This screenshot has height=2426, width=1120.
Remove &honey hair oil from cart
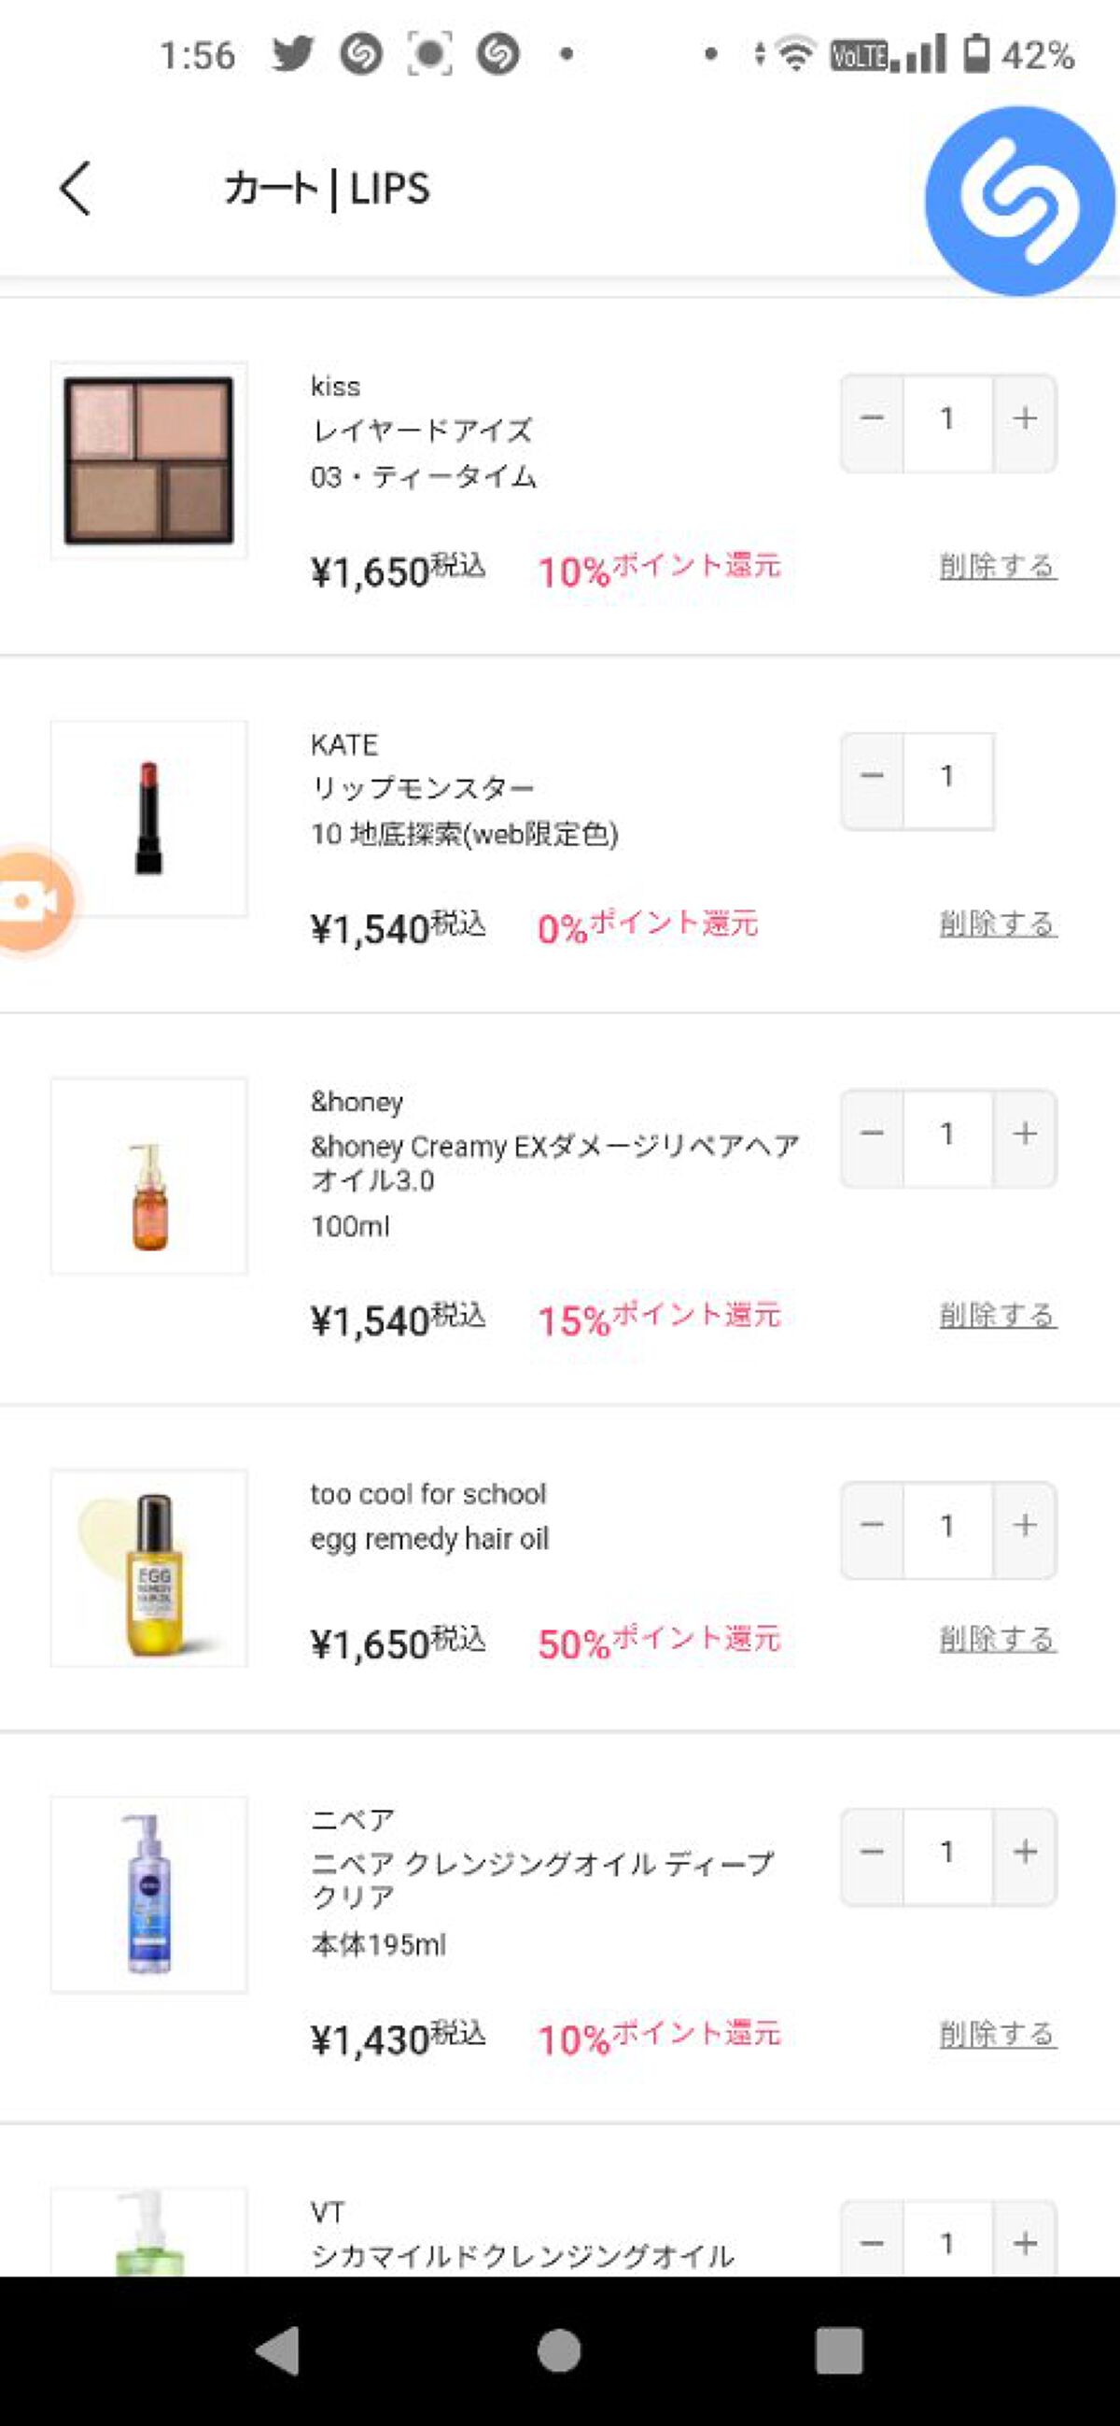(x=998, y=1316)
